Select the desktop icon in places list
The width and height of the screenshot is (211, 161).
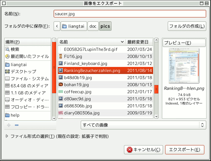coord(7,71)
